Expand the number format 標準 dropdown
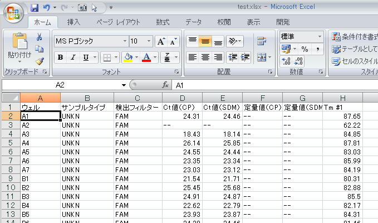Screen dimensions: 378x223 (x=320, y=36)
